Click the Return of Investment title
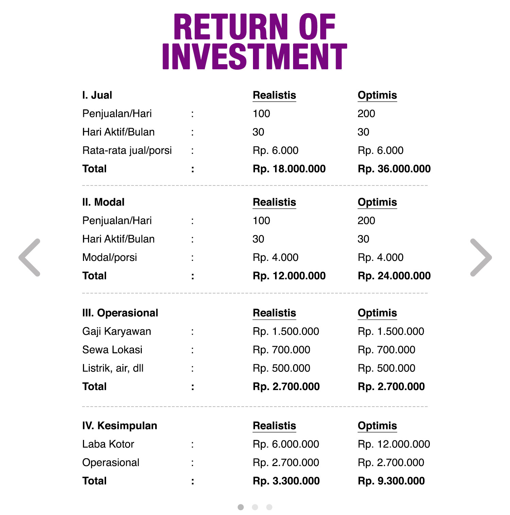 click(255, 41)
